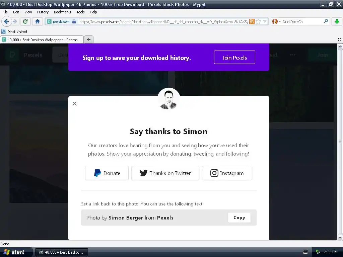Open the Help menu
This screenshot has height=257, width=343.
tap(93, 12)
